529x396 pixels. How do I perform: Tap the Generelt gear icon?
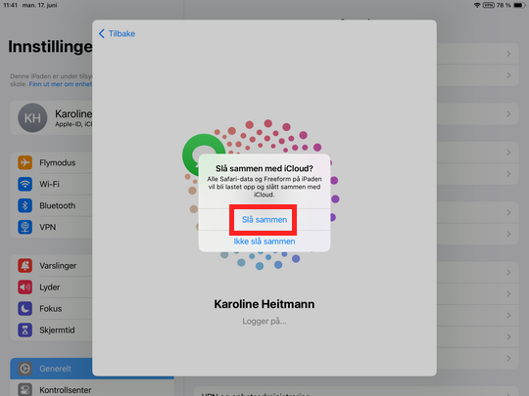coord(24,369)
